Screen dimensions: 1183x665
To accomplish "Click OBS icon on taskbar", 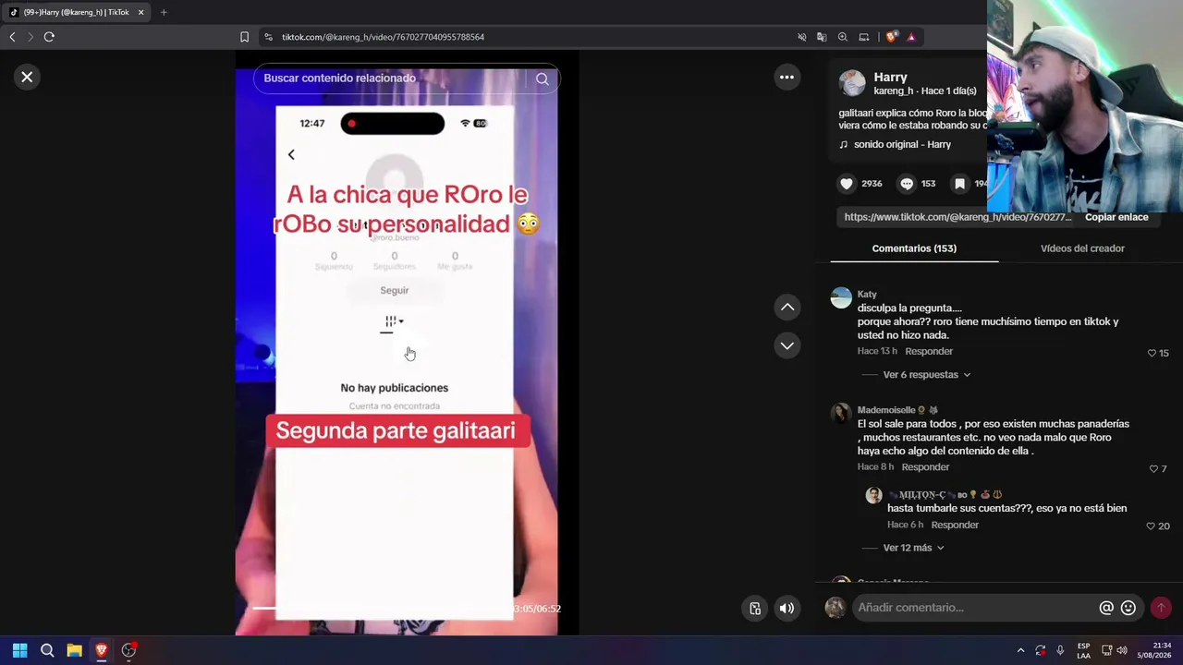I will pos(129,650).
